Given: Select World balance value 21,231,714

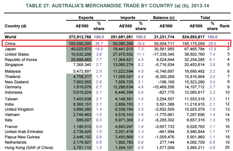Looking at the screenshot, I should (164, 37).
